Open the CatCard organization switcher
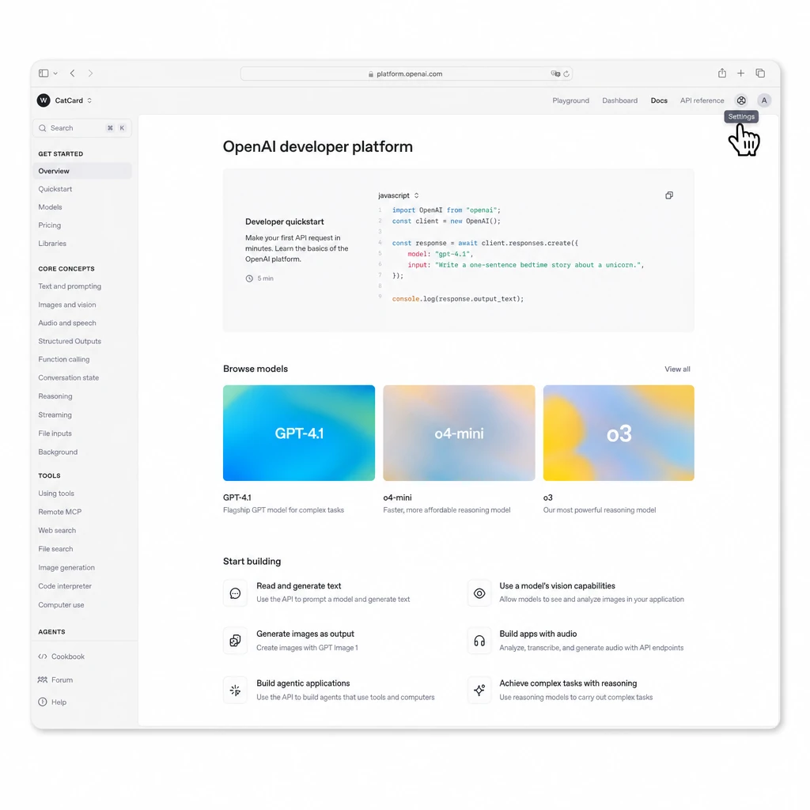The width and height of the screenshot is (810, 810). 74,100
